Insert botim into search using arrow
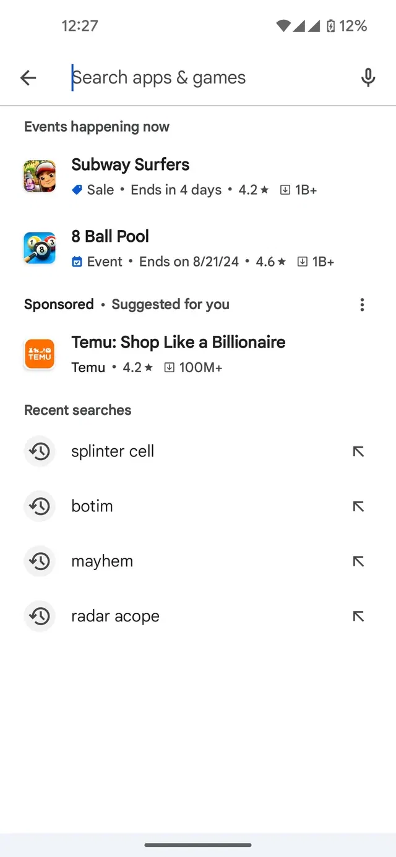Image resolution: width=396 pixels, height=857 pixels. pyautogui.click(x=358, y=506)
